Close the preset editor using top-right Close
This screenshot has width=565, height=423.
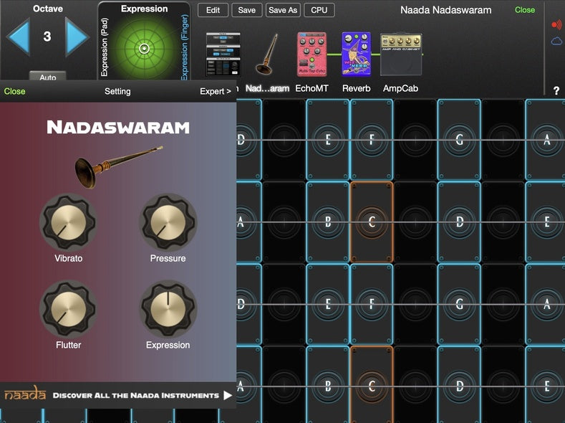[525, 10]
